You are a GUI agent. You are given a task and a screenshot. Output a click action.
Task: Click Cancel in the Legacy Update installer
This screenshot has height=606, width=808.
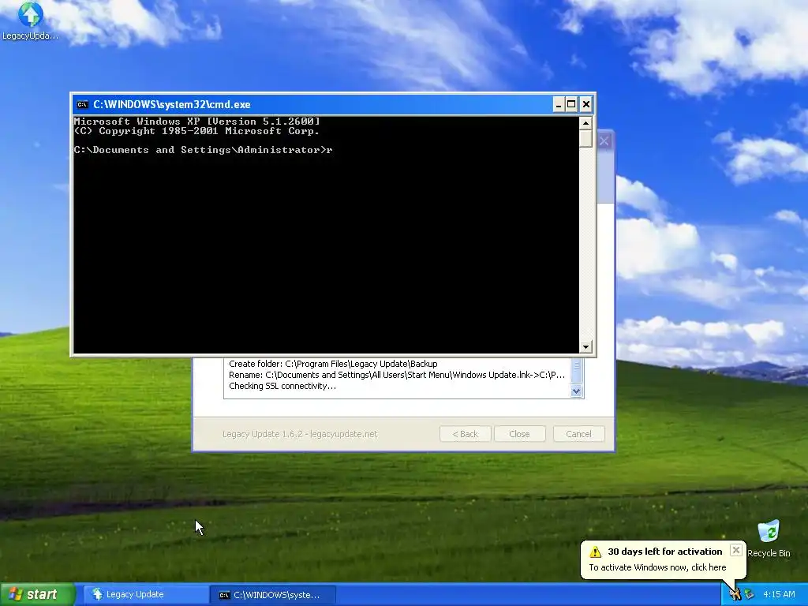[578, 434]
